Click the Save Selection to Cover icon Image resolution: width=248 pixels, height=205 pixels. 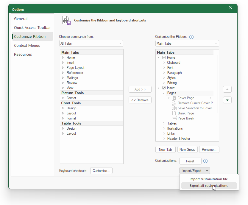coord(174,108)
